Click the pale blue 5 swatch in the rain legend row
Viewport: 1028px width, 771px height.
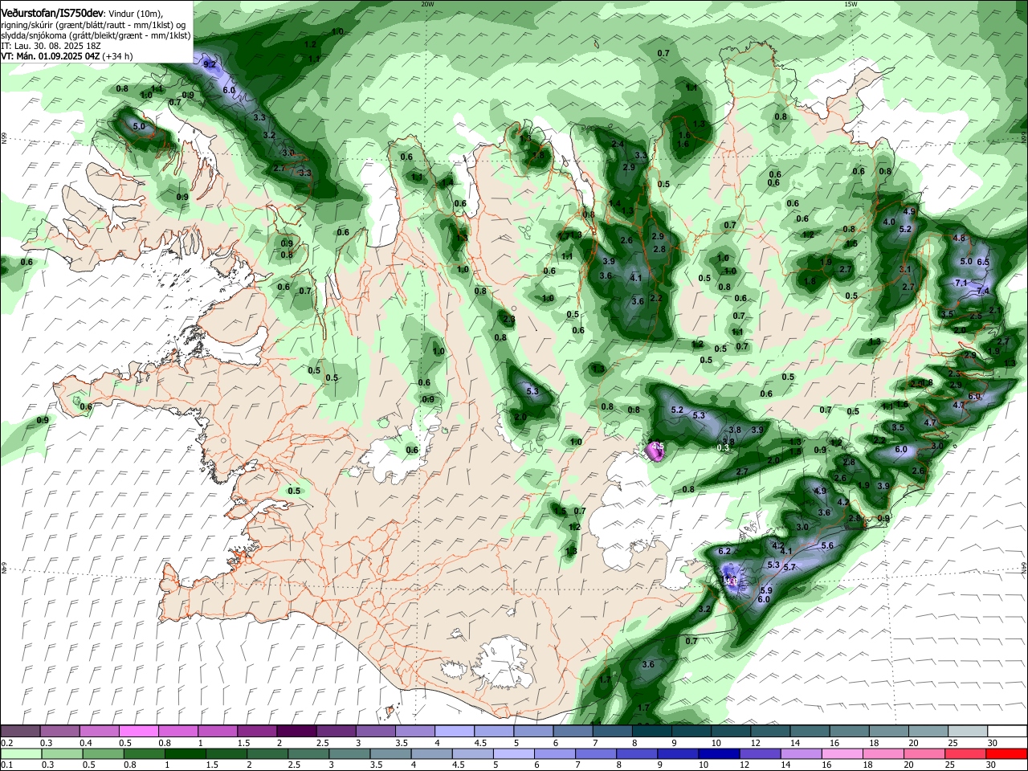(x=513, y=753)
